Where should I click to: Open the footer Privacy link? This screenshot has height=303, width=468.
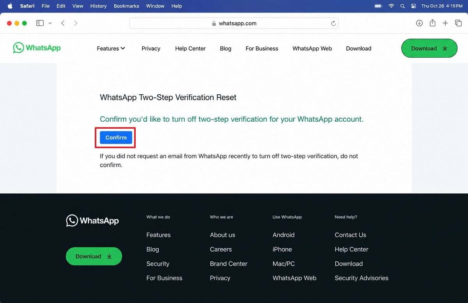tap(220, 278)
